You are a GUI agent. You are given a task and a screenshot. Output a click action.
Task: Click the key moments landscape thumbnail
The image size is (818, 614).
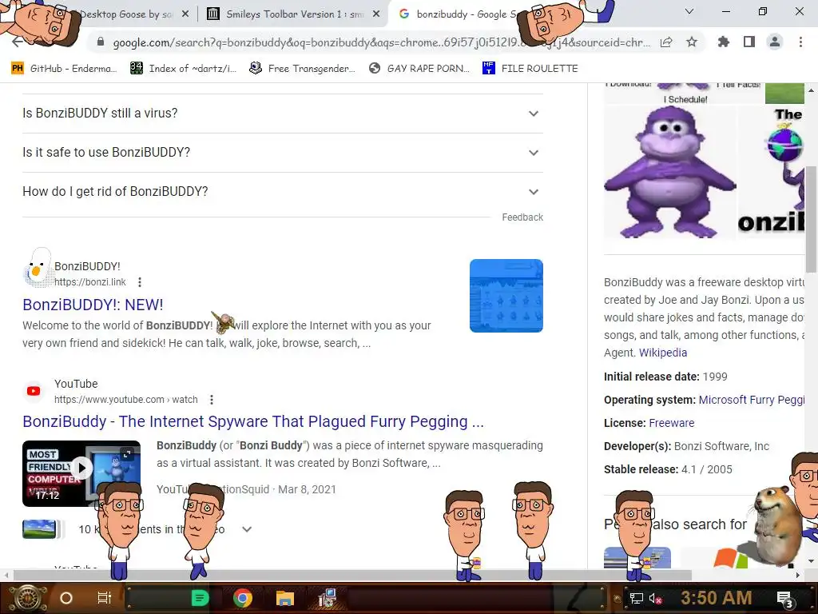pyautogui.click(x=39, y=529)
